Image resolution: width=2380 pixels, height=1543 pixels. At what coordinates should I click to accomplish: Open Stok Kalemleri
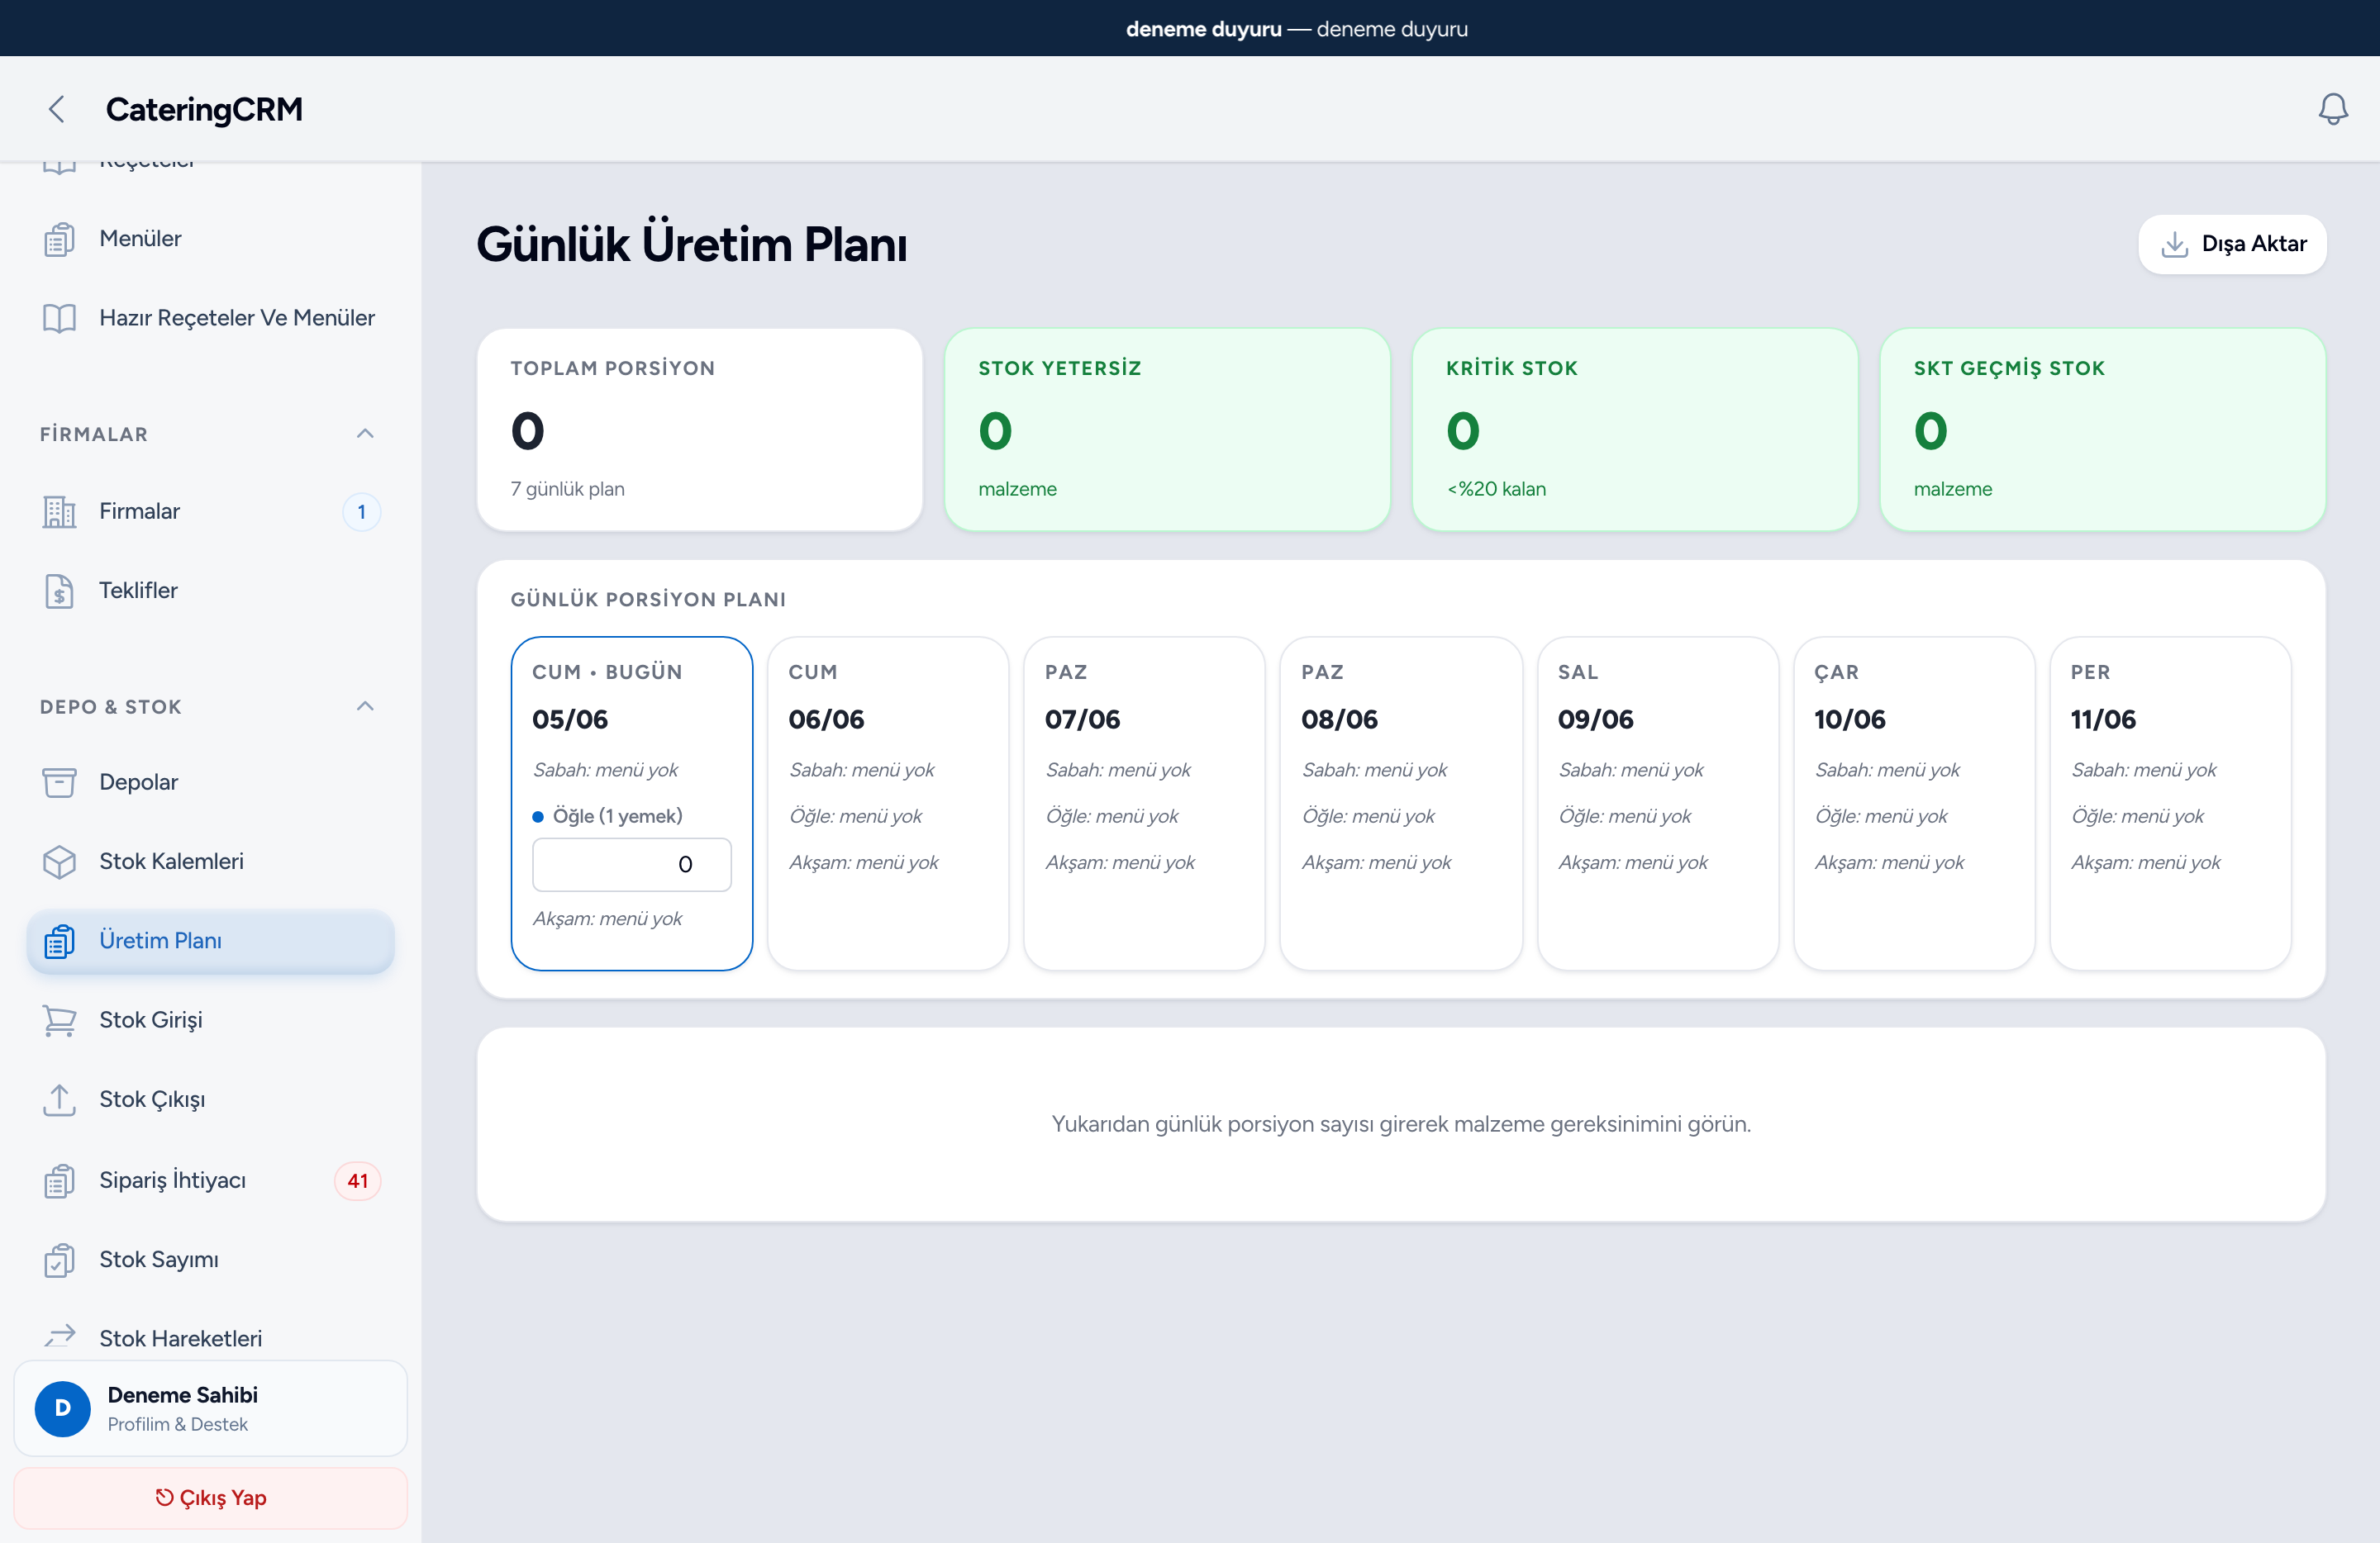pyautogui.click(x=210, y=862)
